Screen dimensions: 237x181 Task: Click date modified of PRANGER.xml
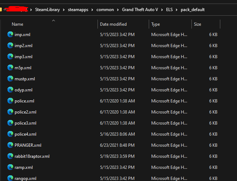(x=117, y=145)
